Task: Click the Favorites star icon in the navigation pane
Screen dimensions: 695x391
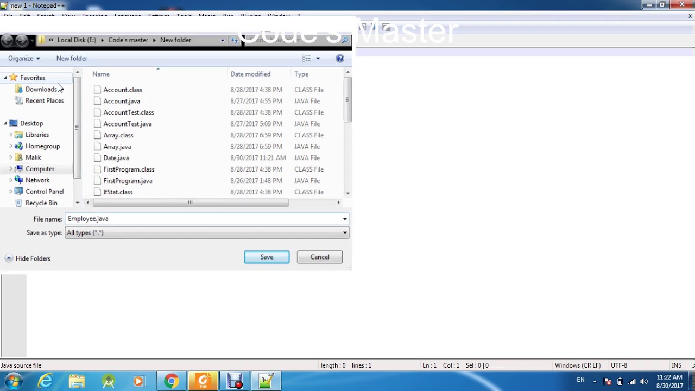Action: (x=14, y=78)
